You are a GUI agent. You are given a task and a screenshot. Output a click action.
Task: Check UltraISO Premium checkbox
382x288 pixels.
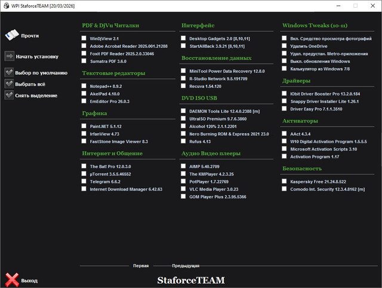click(x=183, y=118)
